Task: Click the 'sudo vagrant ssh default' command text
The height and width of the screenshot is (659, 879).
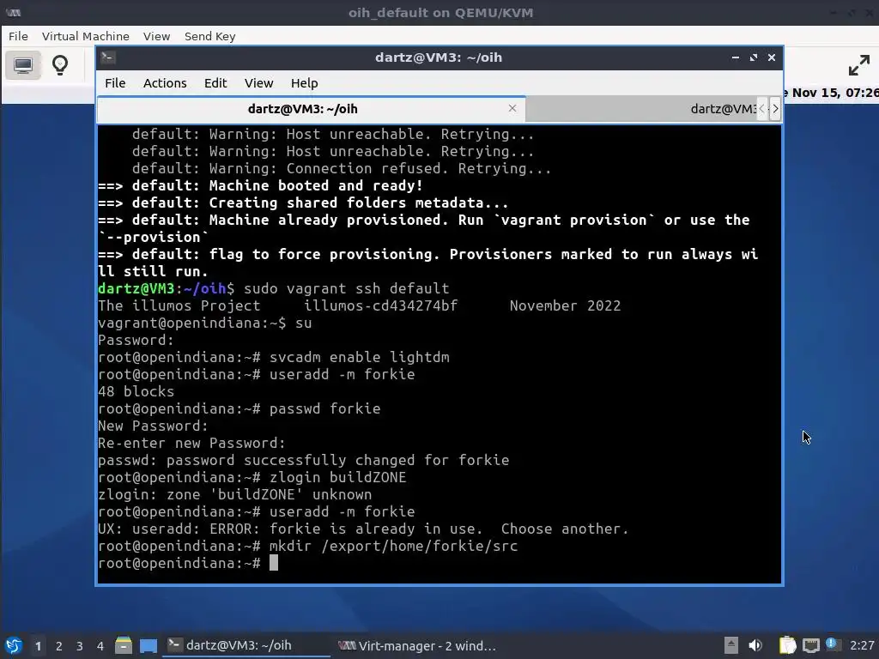Action: pos(347,288)
